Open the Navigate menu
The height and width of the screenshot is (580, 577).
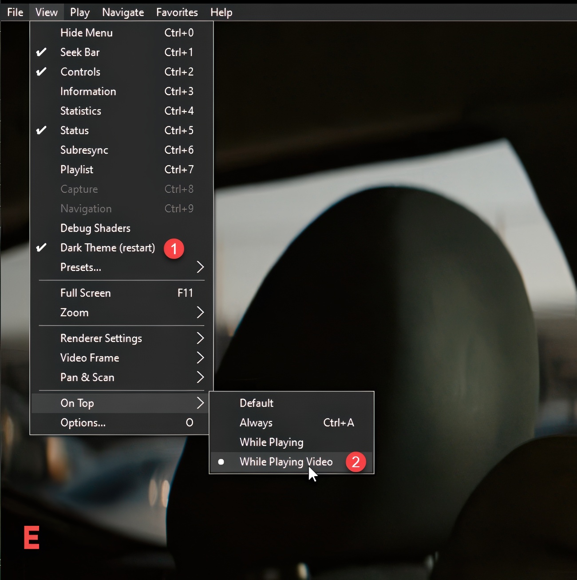click(x=123, y=12)
